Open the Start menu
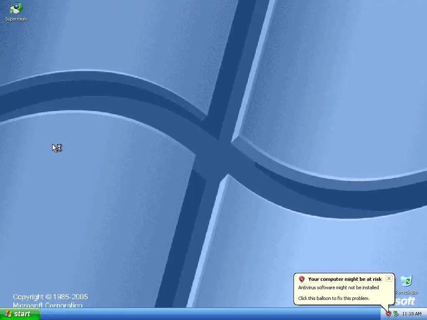 pyautogui.click(x=20, y=314)
